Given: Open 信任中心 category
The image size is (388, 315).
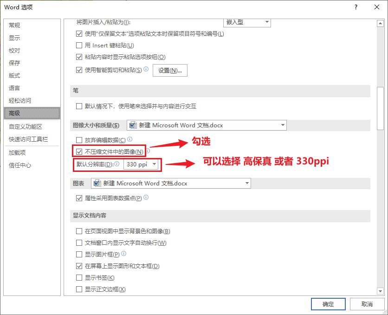Looking at the screenshot, I should [x=32, y=165].
